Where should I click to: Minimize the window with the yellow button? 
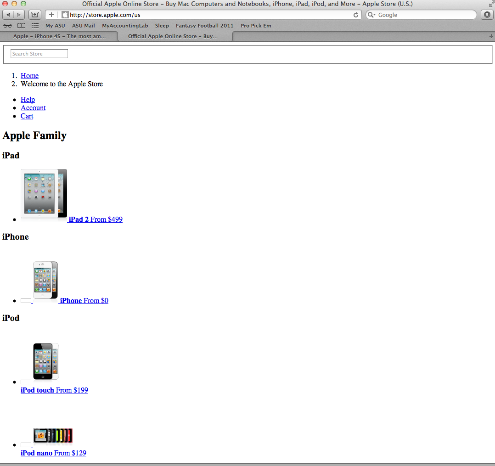pyautogui.click(x=14, y=4)
